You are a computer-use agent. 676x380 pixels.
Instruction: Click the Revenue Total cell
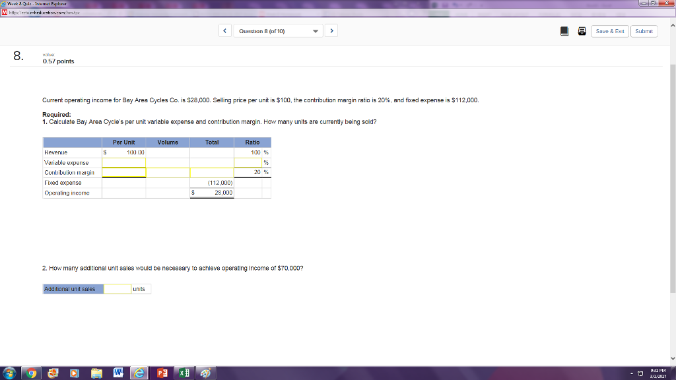pyautogui.click(x=212, y=152)
